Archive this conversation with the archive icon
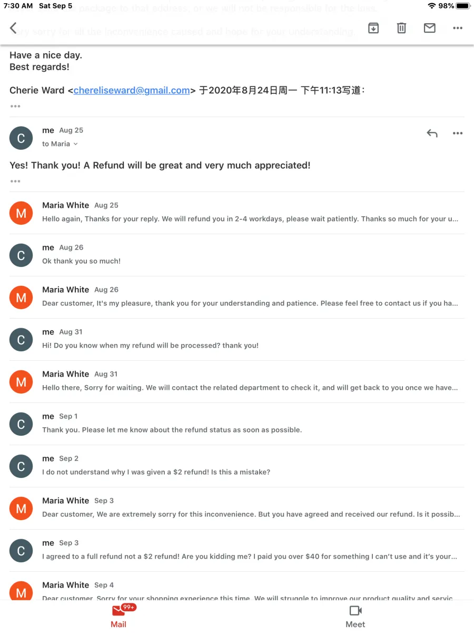The width and height of the screenshot is (474, 633). coord(373,28)
